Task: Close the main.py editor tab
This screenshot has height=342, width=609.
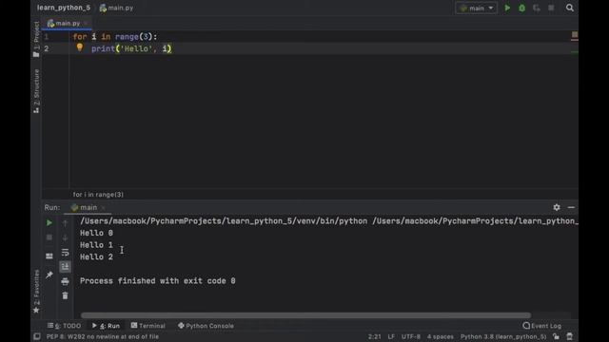Action: tap(86, 23)
